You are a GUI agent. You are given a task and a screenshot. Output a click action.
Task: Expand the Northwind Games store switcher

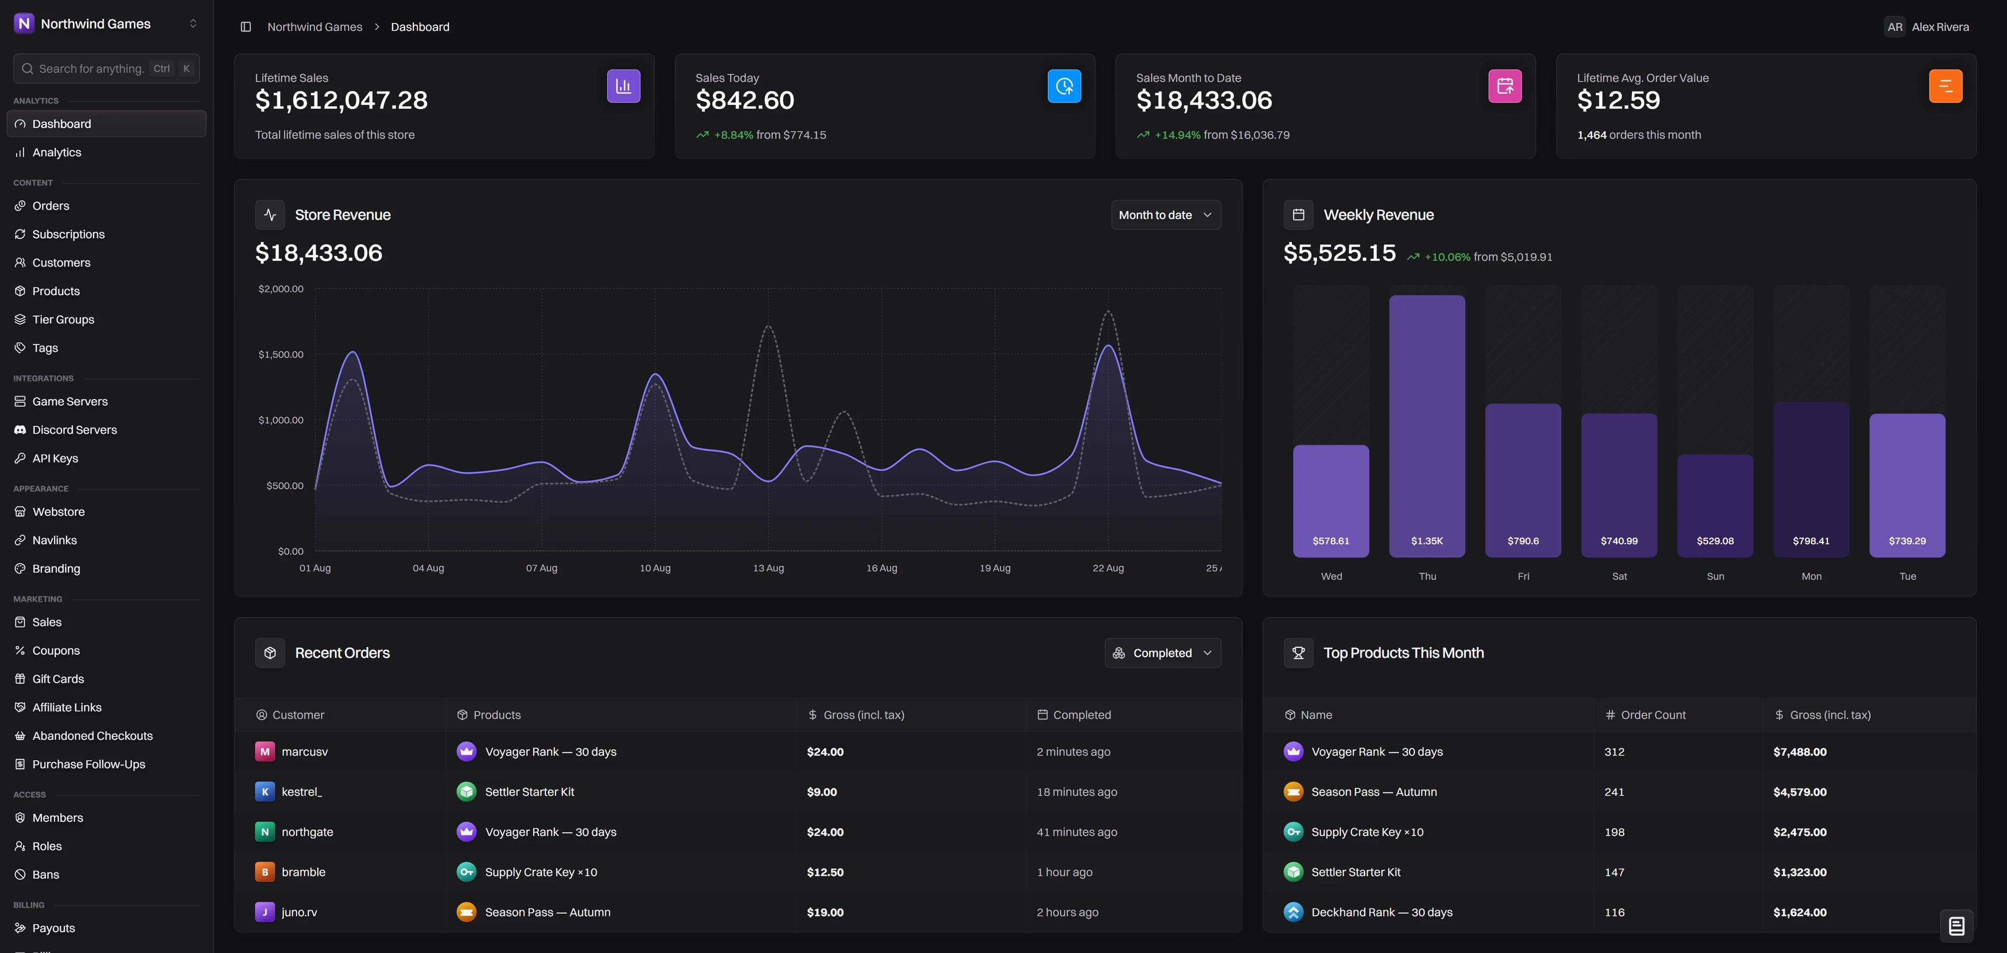193,24
